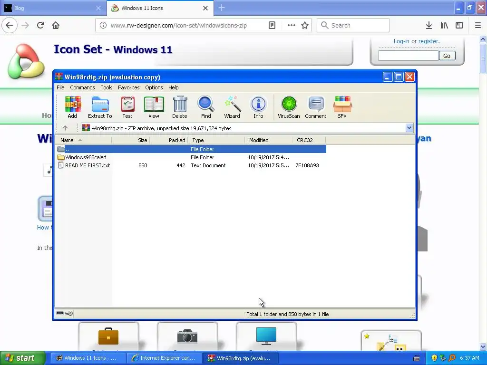Launch the Wizard tool
The width and height of the screenshot is (487, 365).
pos(232,107)
